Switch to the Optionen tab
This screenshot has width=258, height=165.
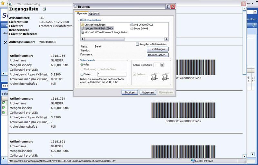pos(94,14)
